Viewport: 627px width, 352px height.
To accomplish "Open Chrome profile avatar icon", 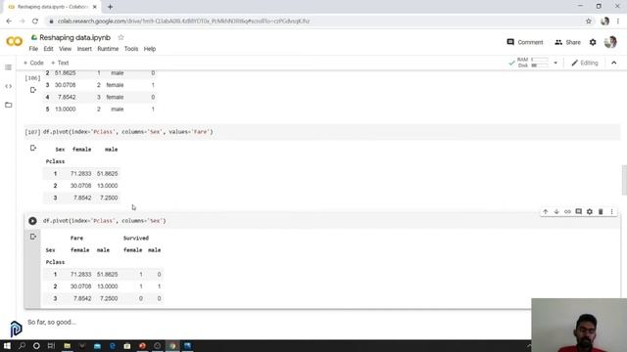I will pos(604,22).
